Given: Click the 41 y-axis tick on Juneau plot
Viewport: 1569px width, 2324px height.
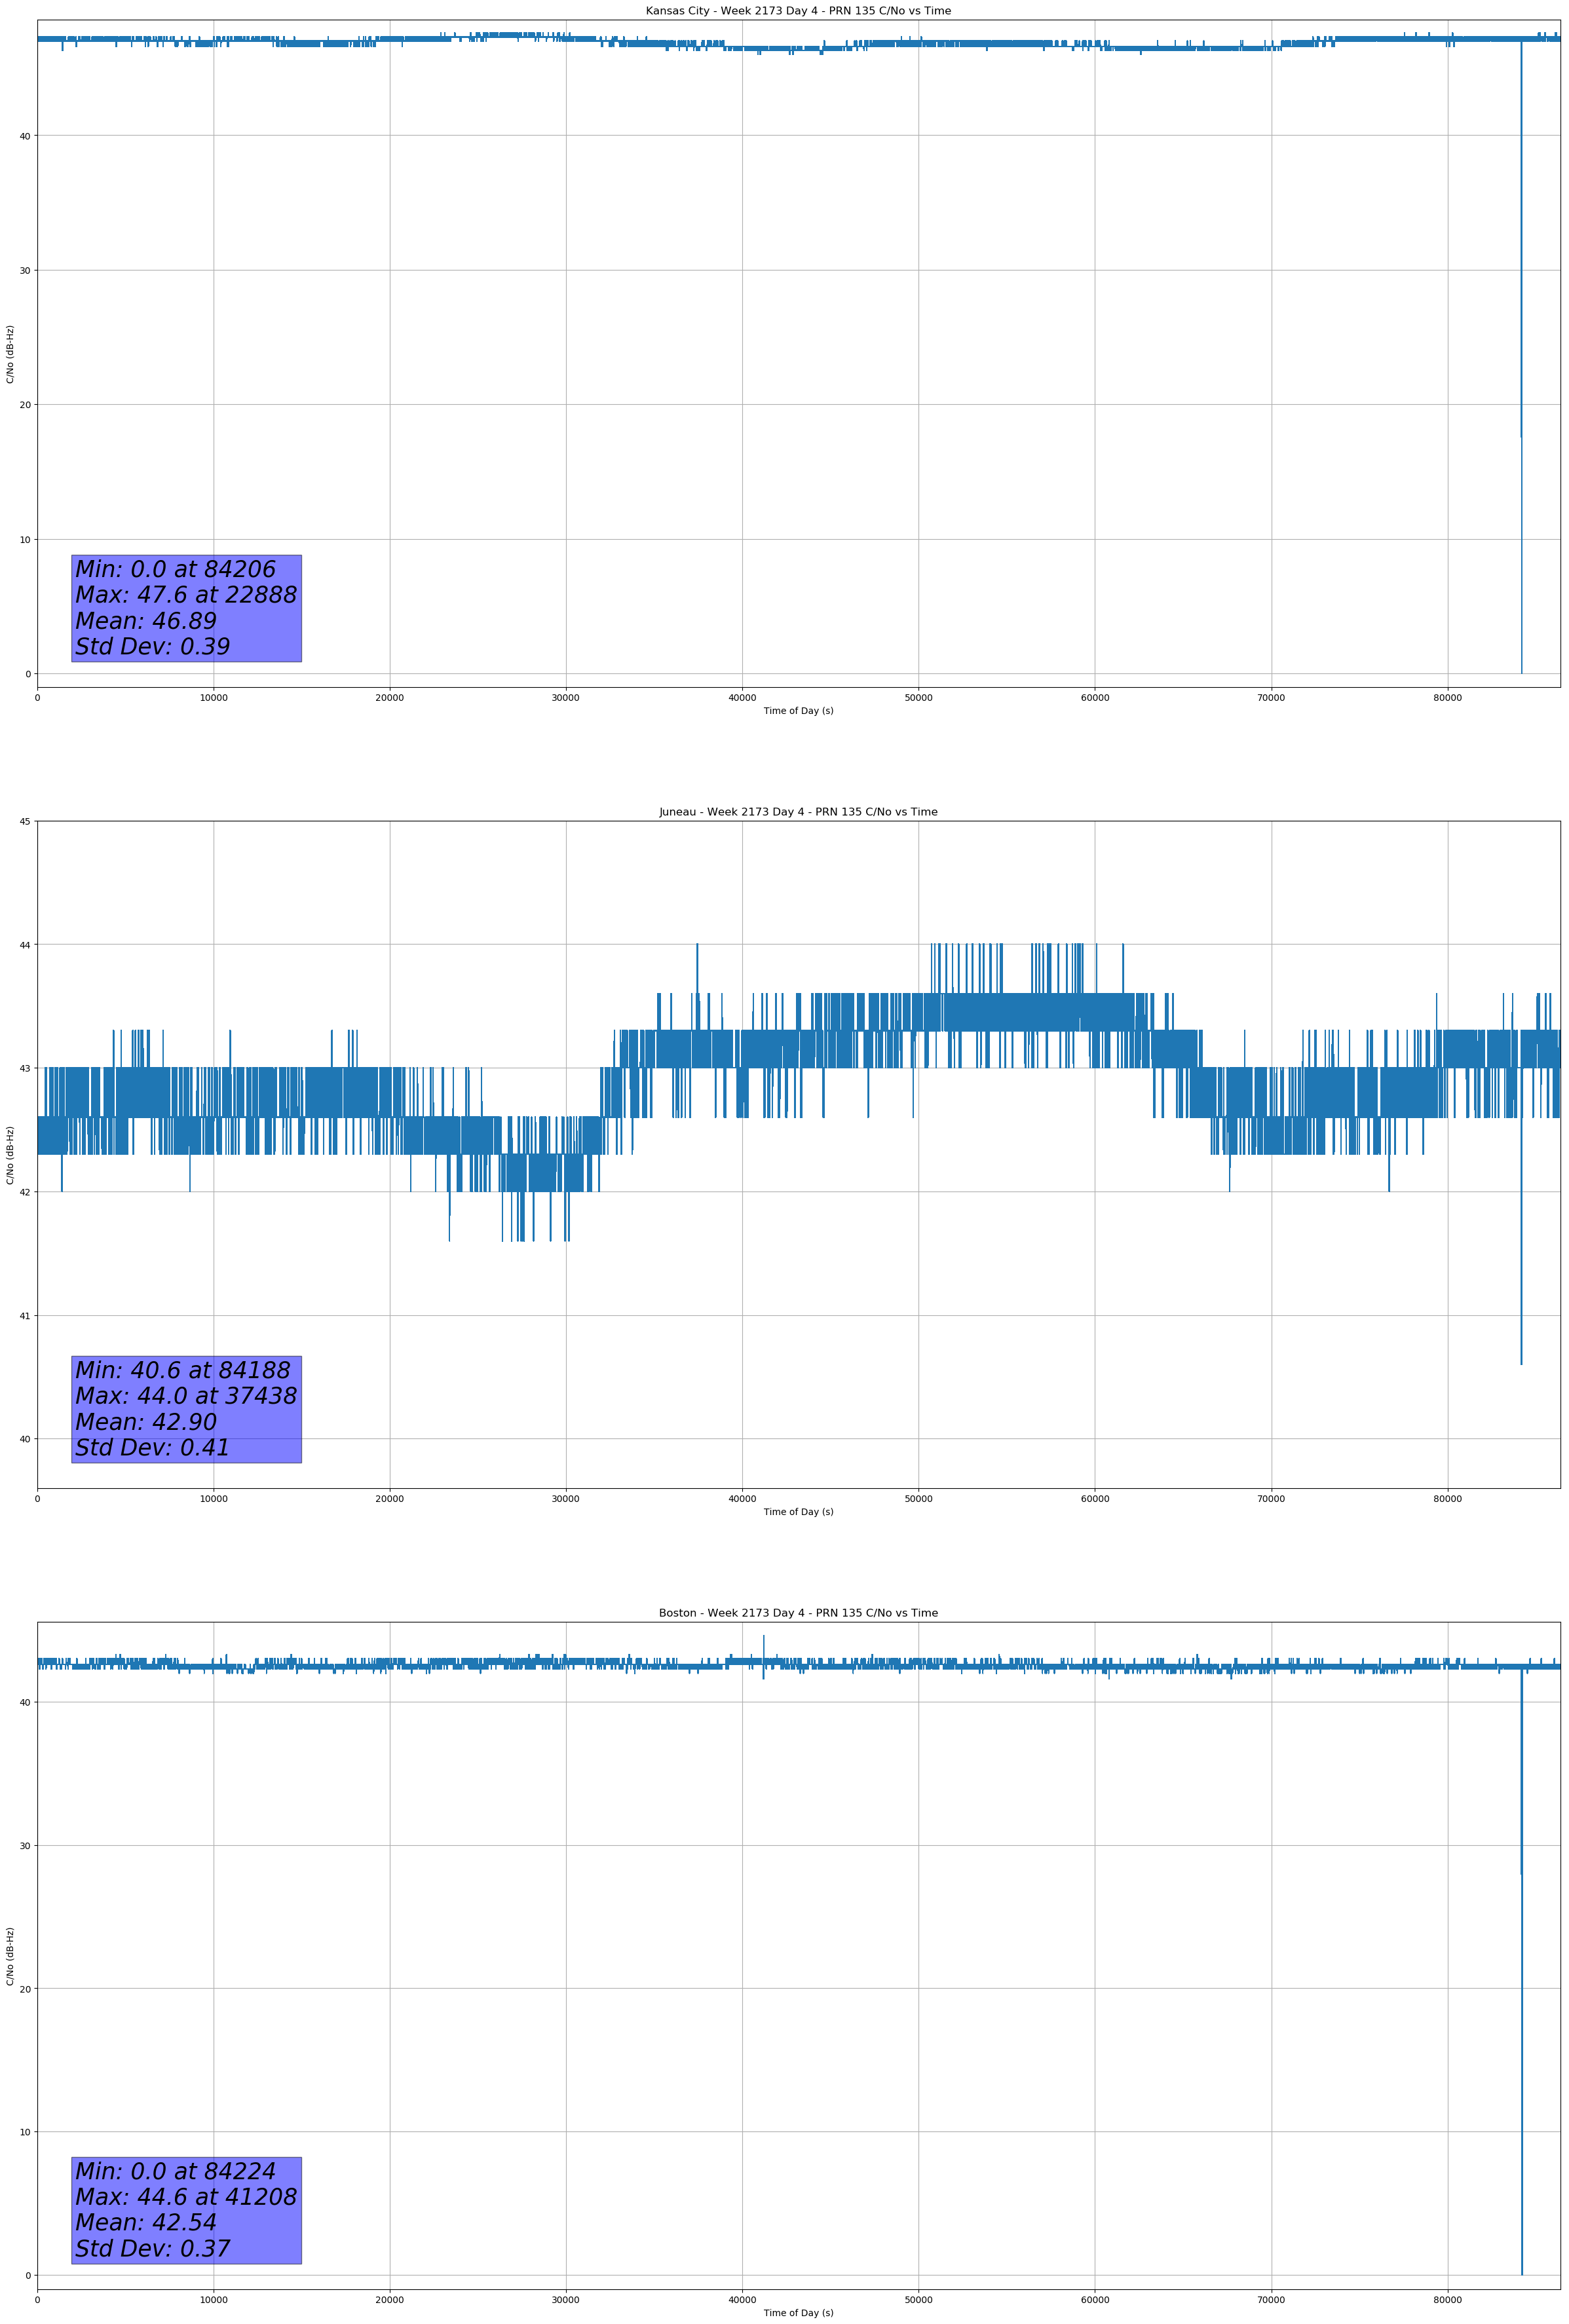Looking at the screenshot, I should point(25,1316).
